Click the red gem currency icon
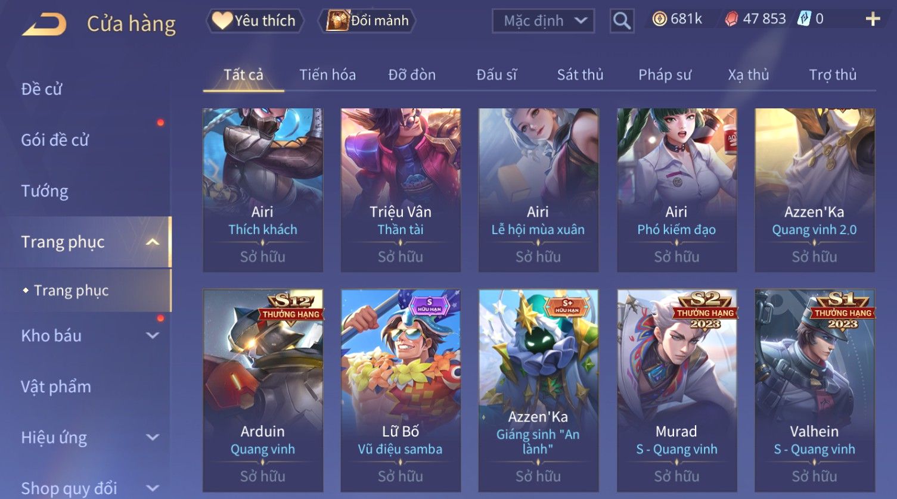This screenshot has width=897, height=499. tap(731, 19)
